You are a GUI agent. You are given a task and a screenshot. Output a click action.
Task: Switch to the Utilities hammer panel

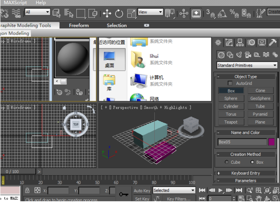[x=273, y=42]
